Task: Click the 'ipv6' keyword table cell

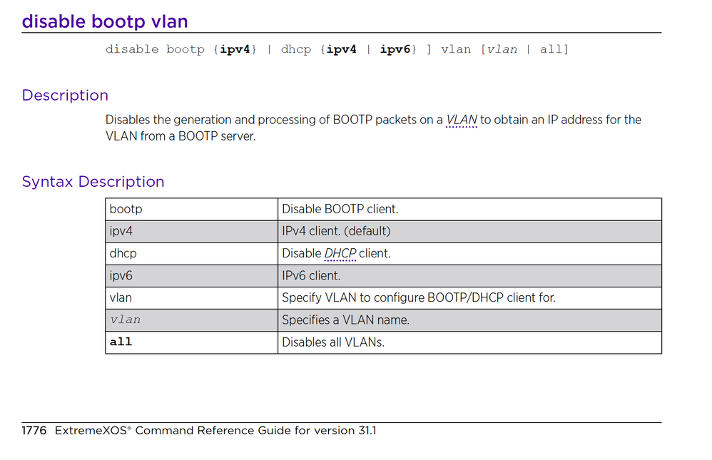Action: click(192, 275)
